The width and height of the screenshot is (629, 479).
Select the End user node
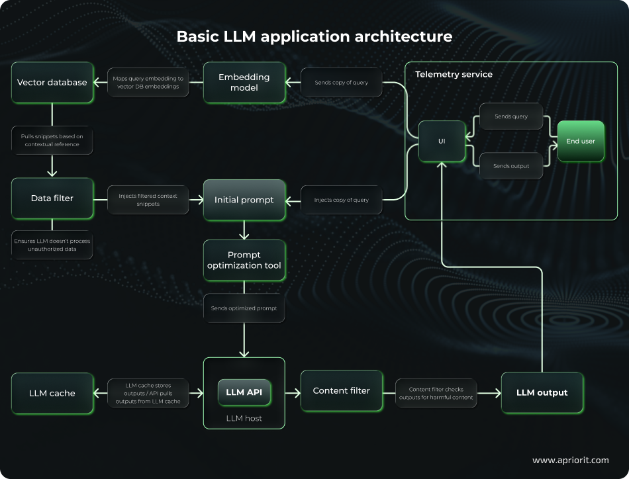coord(581,141)
